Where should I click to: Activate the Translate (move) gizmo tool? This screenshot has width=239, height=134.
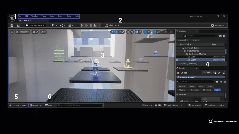click(x=116, y=32)
